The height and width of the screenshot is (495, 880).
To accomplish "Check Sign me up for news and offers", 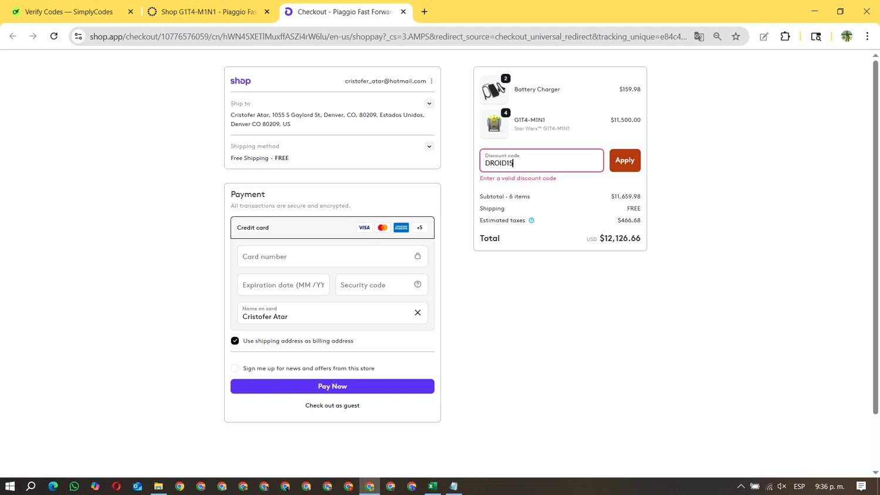I will tap(235, 368).
